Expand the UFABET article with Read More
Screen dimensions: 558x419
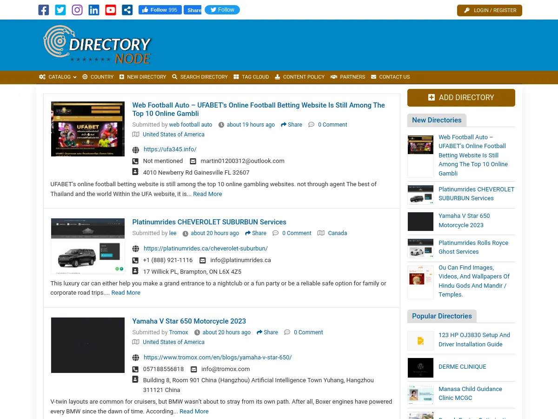[207, 194]
